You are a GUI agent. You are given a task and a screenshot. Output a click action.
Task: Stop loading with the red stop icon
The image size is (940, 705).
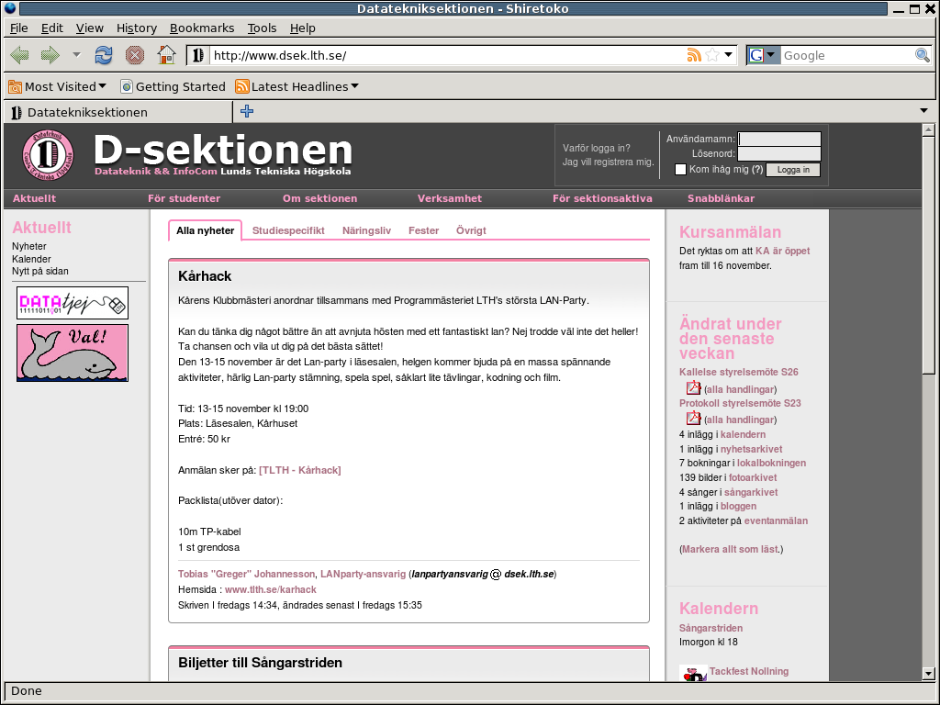coord(135,56)
